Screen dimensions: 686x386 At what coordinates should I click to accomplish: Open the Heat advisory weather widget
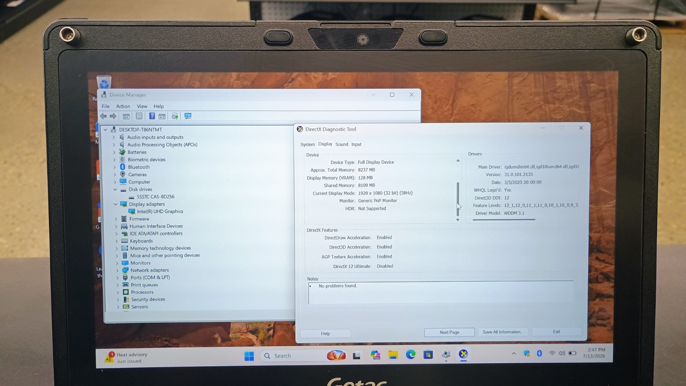point(126,358)
